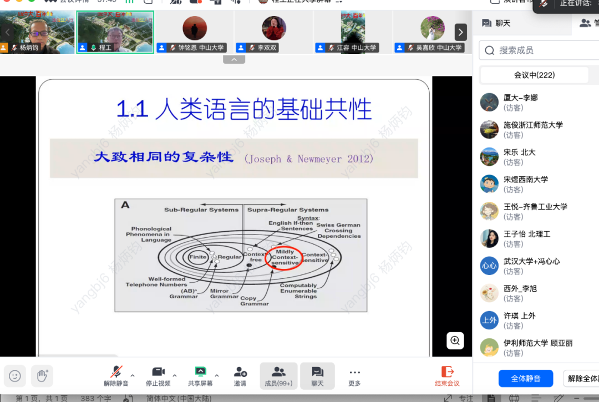
Task: Click the 解除全体静音 unmute all button
Action: pos(582,379)
